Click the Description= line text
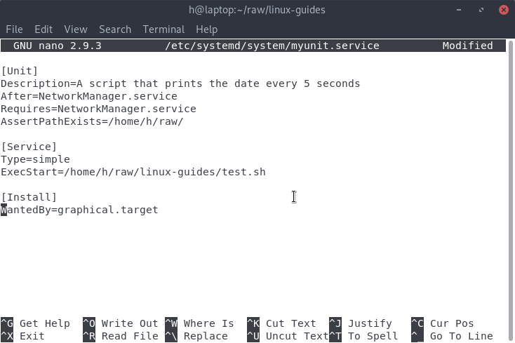The image size is (515, 343). click(180, 83)
